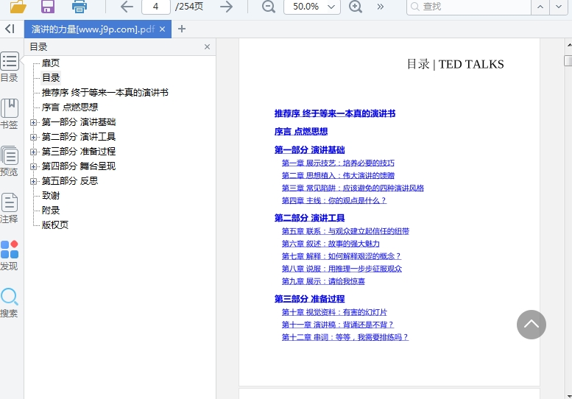Go to the next page arrow
The width and height of the screenshot is (572, 399).
click(226, 7)
